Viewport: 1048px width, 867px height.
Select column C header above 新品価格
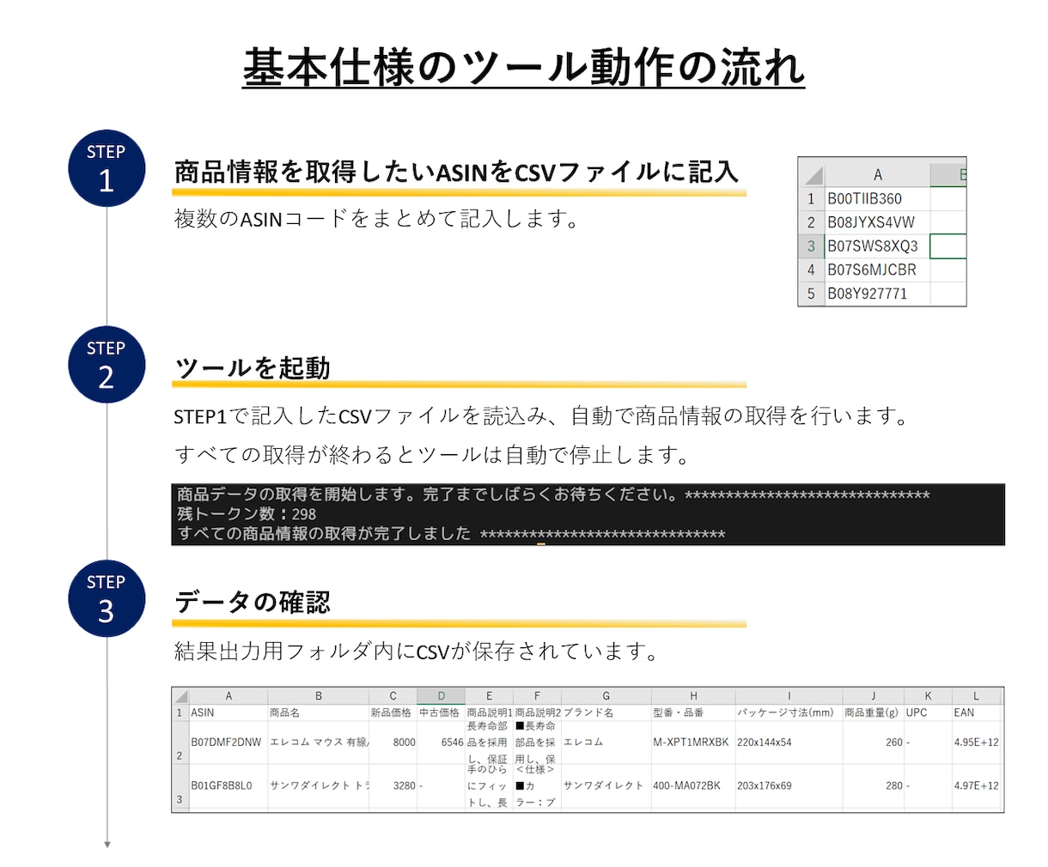pos(393,696)
